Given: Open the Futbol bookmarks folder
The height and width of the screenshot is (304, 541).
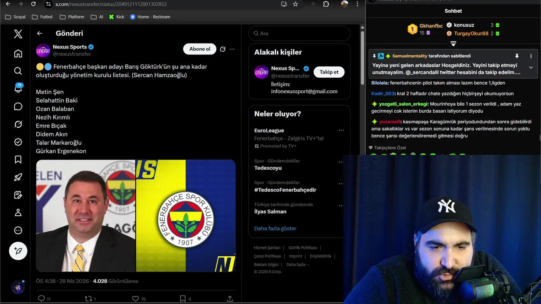Looking at the screenshot, I should pyautogui.click(x=42, y=17).
